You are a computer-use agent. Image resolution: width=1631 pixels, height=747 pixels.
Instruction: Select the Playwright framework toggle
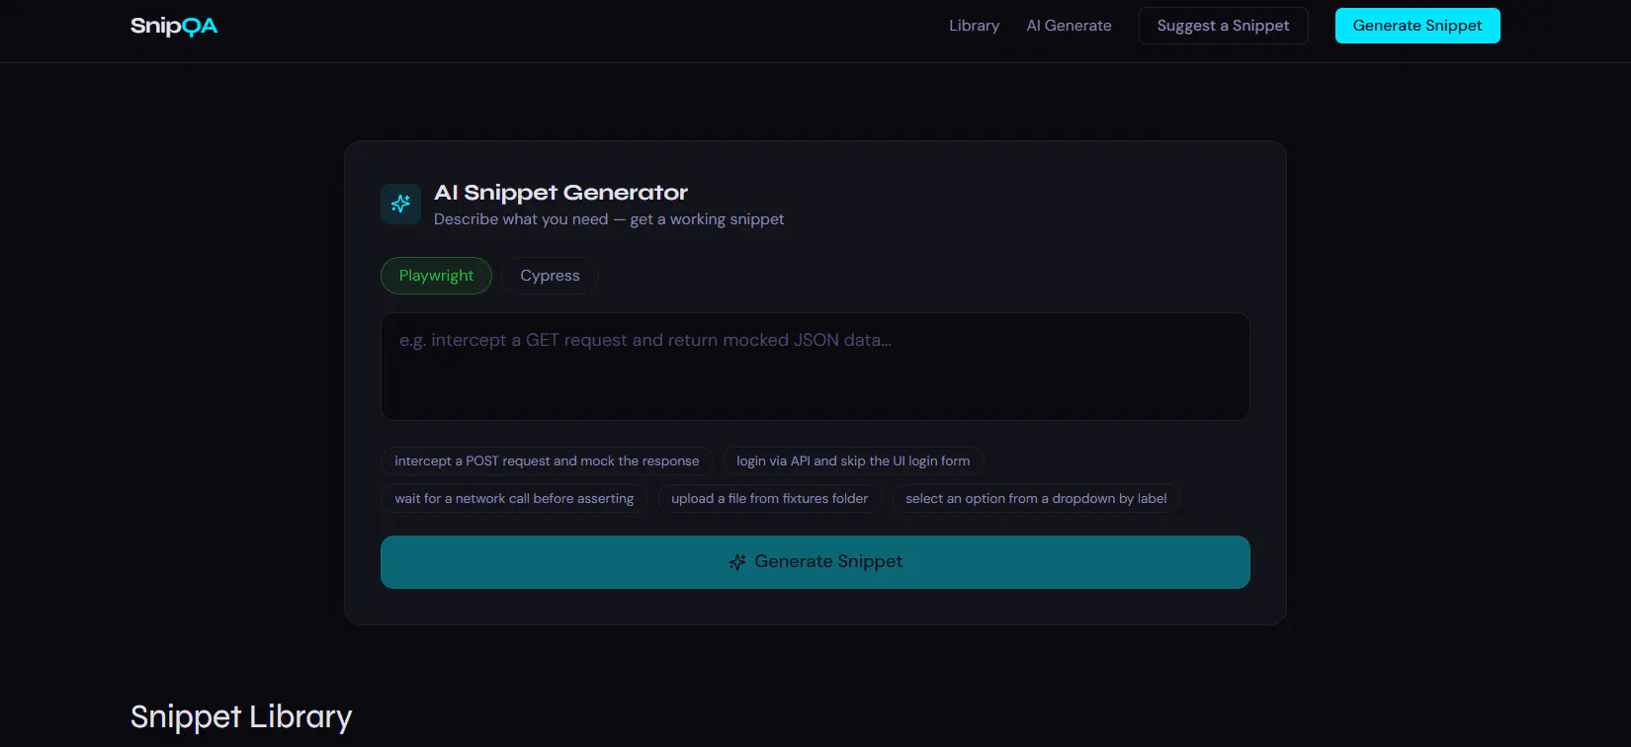436,276
